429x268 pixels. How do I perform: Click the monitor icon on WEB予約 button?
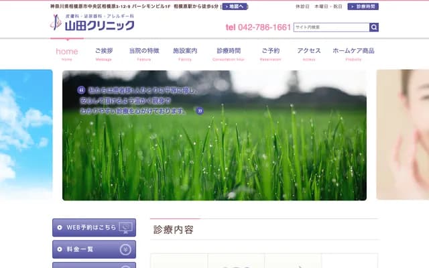click(125, 227)
